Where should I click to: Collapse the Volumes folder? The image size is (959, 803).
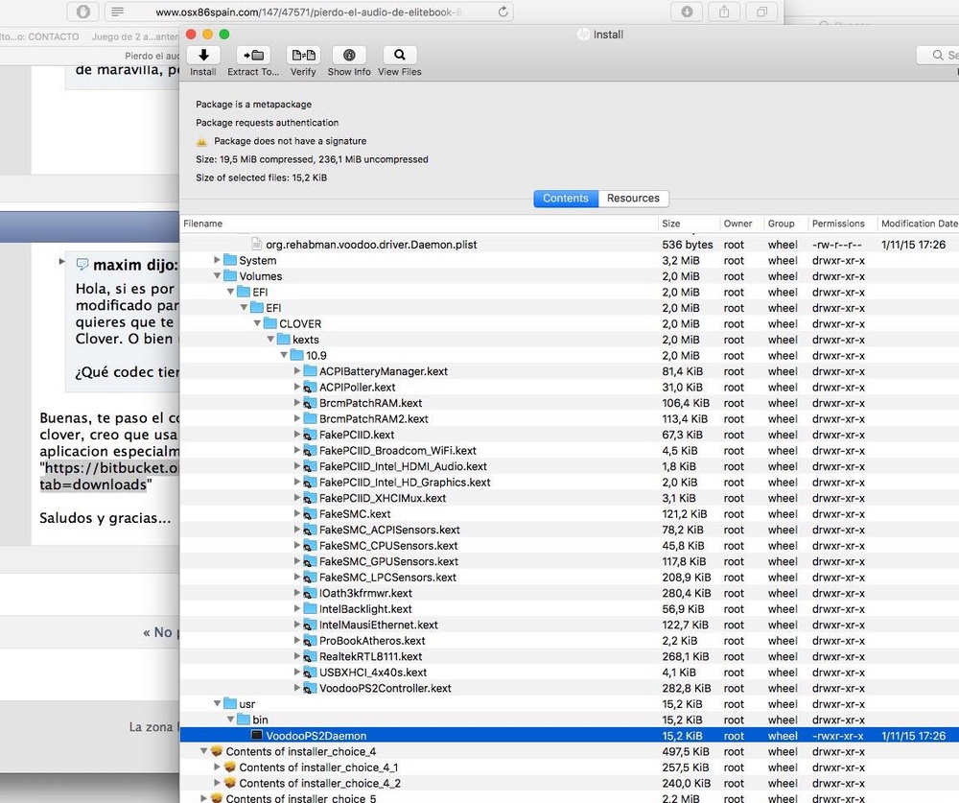click(x=217, y=276)
